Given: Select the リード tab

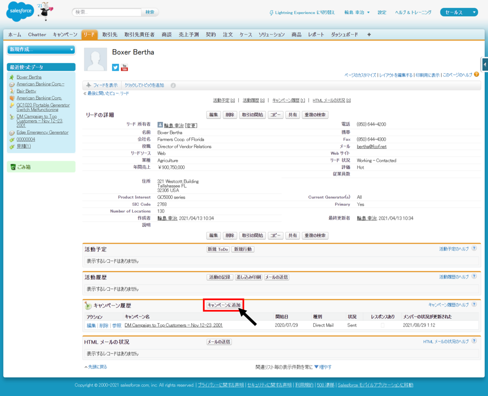Looking at the screenshot, I should 89,35.
